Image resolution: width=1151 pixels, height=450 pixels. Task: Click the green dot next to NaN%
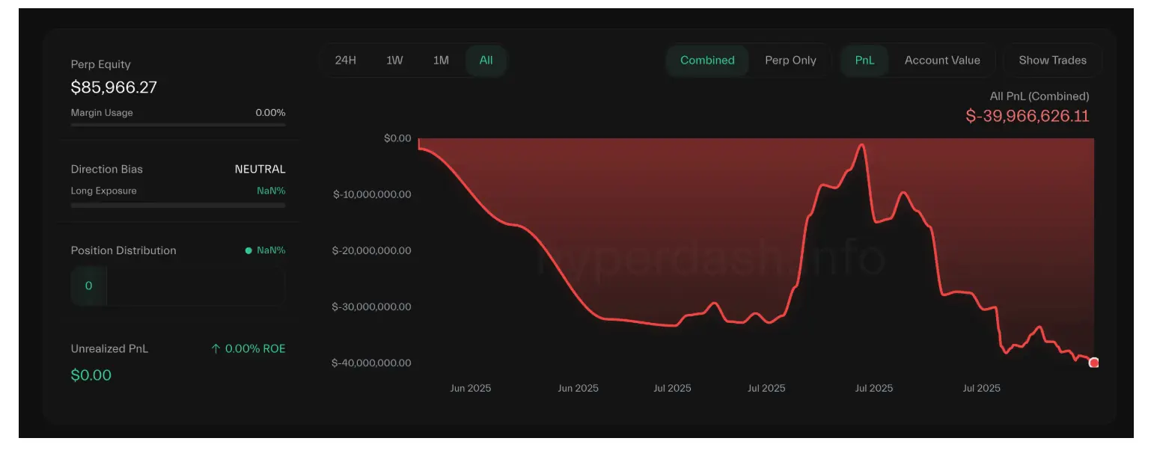click(x=248, y=250)
